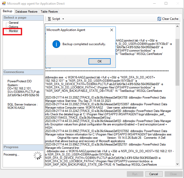Click the Clear Cache button label
The width and height of the screenshot is (184, 178).
pos(170,19)
